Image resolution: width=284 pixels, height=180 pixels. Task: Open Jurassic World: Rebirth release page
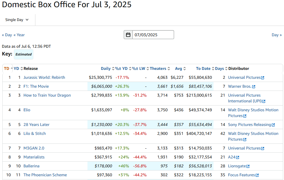coord(44,78)
